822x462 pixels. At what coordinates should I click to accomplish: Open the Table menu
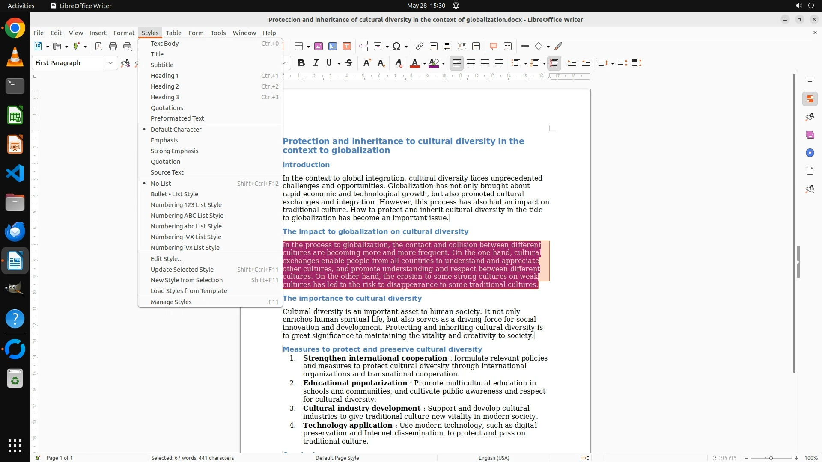point(173,33)
